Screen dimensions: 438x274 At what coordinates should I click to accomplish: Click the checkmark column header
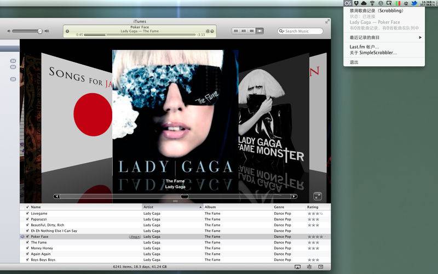pos(27,207)
